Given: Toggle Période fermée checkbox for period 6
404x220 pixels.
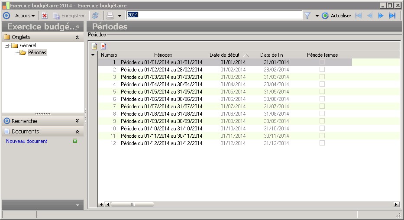Looking at the screenshot, I should coord(322,99).
